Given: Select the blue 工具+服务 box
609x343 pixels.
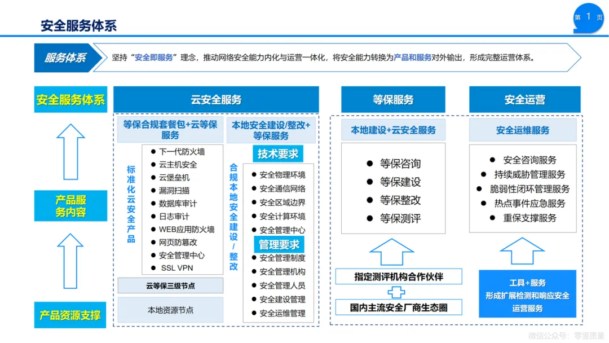Looking at the screenshot, I should (527, 294).
